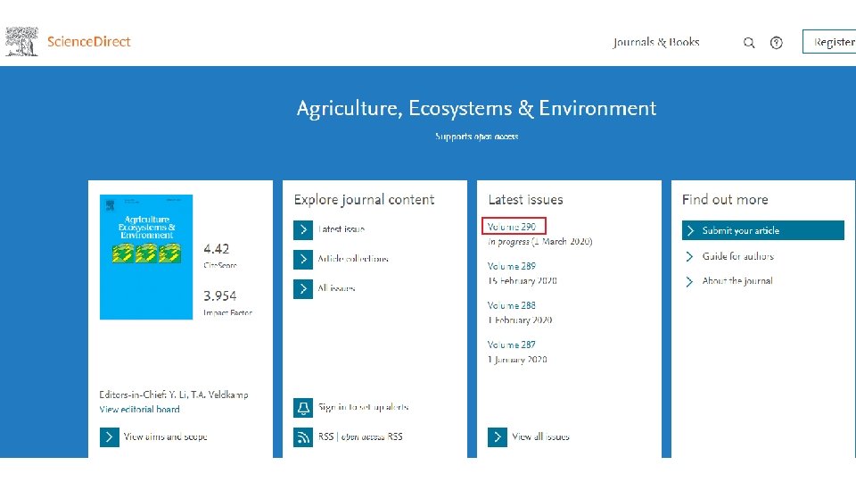Viewport: 856px width, 482px height.
Task: Open the help question mark icon
Action: [x=777, y=43]
